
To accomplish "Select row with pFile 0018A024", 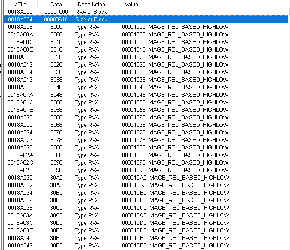I will (x=146, y=132).
